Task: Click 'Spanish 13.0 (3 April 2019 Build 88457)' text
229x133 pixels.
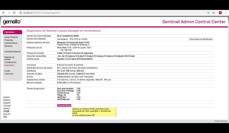Action: pos(75,59)
